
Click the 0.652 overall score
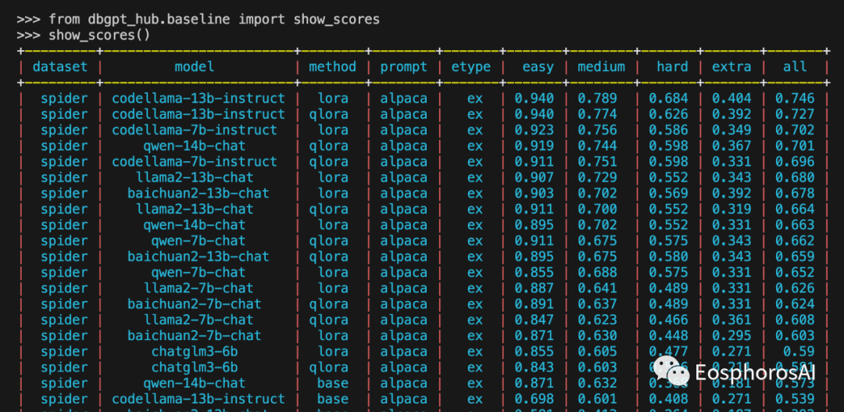(795, 272)
